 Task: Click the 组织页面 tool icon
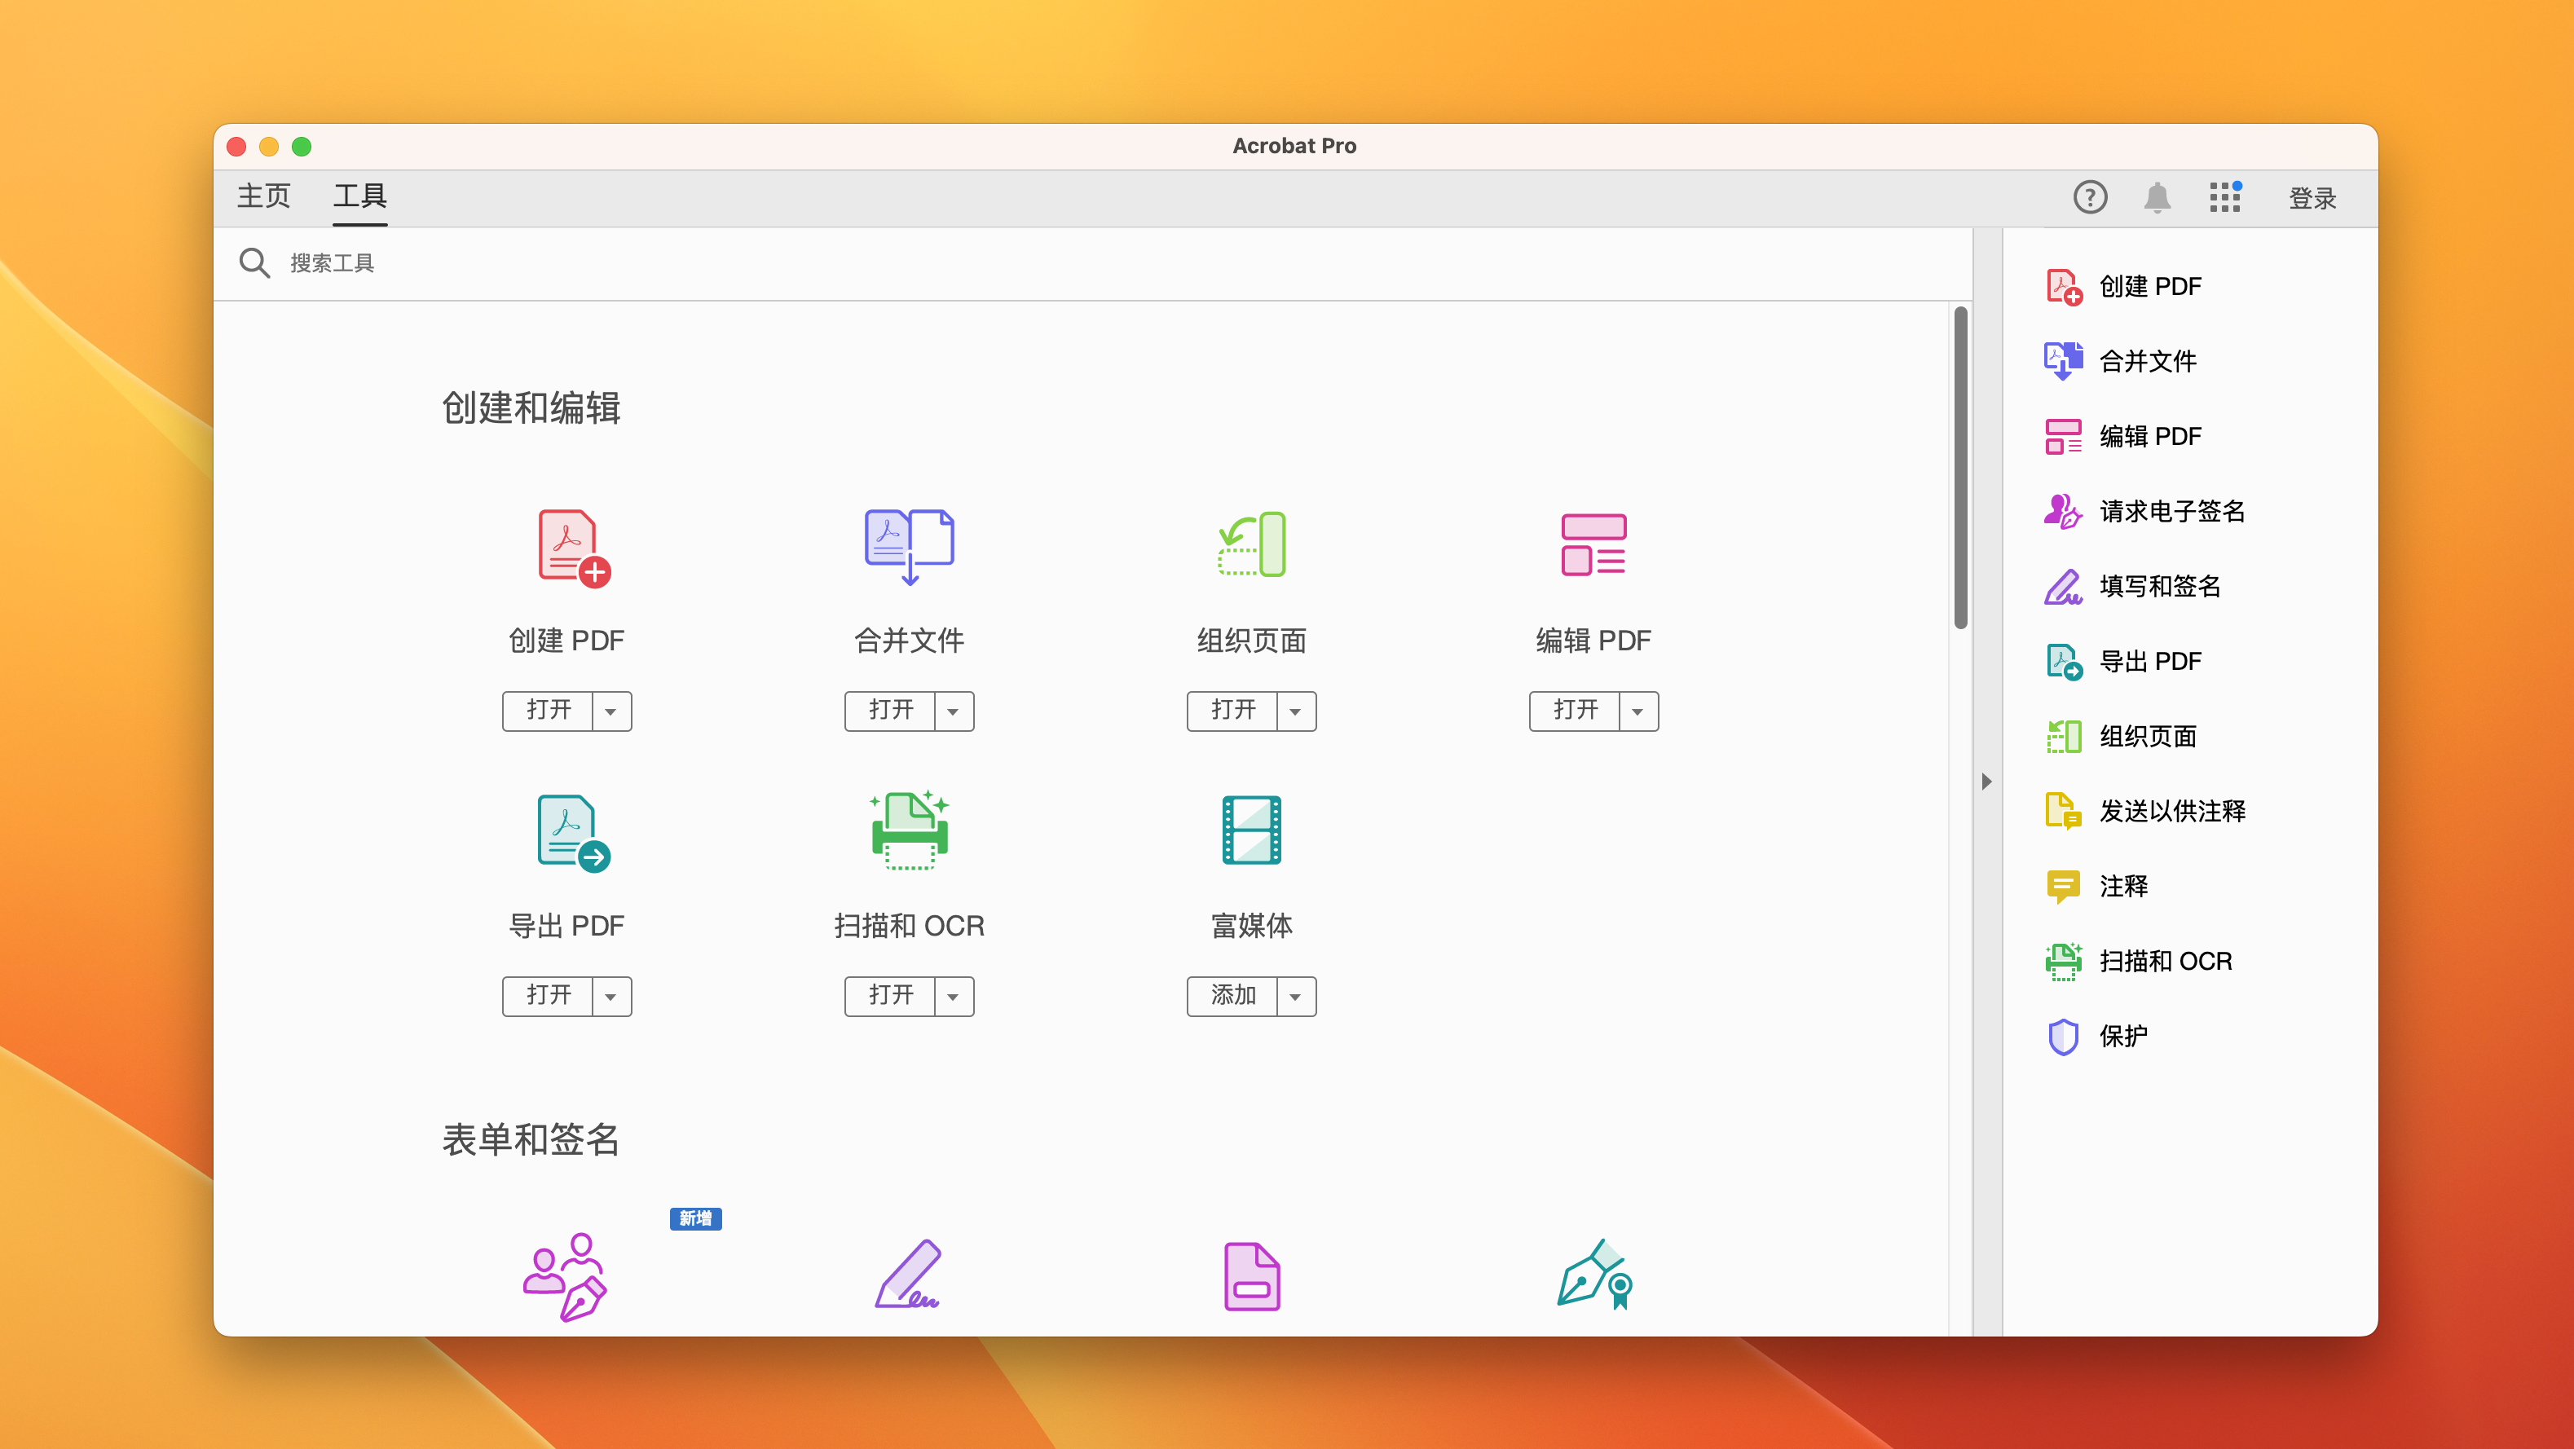tap(1251, 546)
